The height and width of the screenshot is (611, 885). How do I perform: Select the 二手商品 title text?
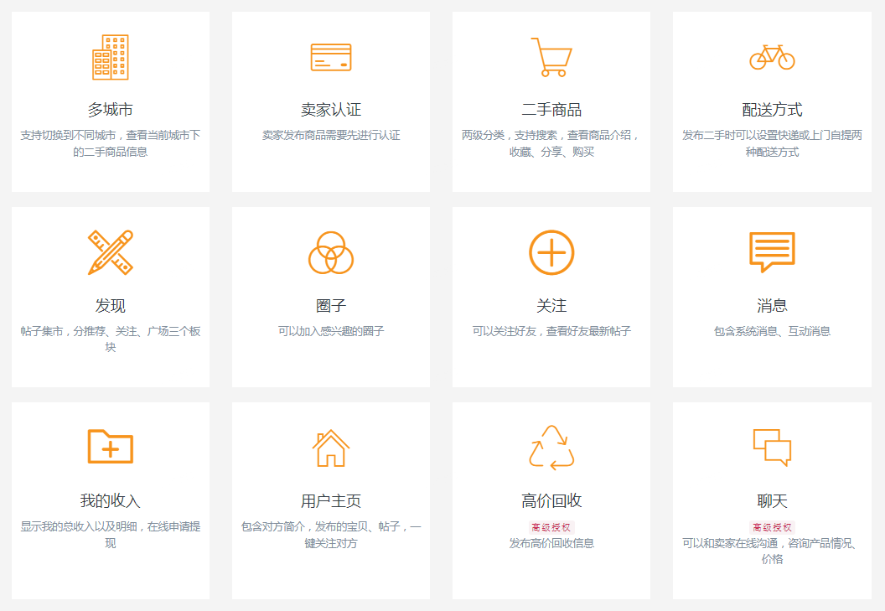[x=551, y=110]
